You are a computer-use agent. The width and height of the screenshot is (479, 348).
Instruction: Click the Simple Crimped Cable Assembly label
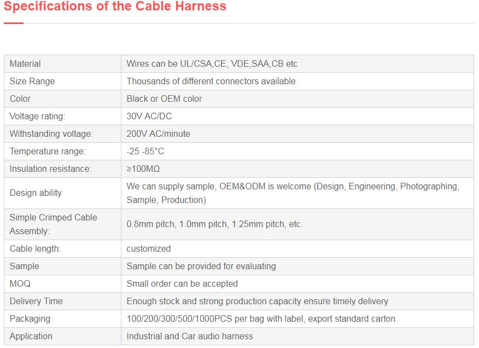(x=53, y=224)
